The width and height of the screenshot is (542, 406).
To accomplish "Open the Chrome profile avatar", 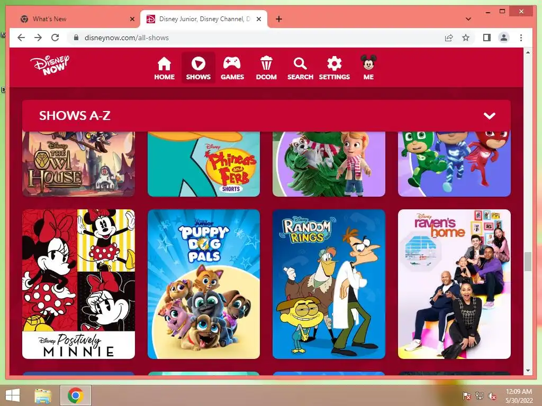I will click(x=504, y=38).
